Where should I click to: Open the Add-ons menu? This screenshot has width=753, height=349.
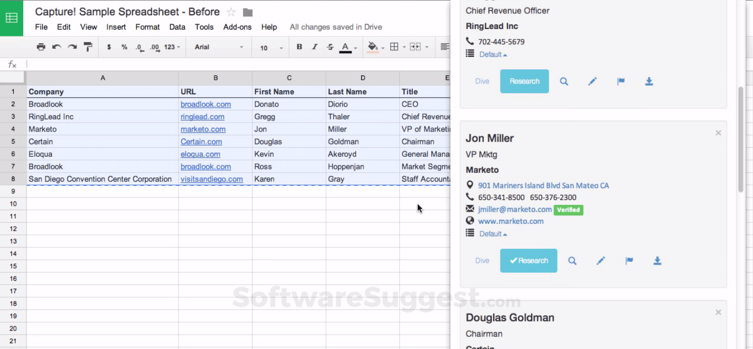point(237,27)
